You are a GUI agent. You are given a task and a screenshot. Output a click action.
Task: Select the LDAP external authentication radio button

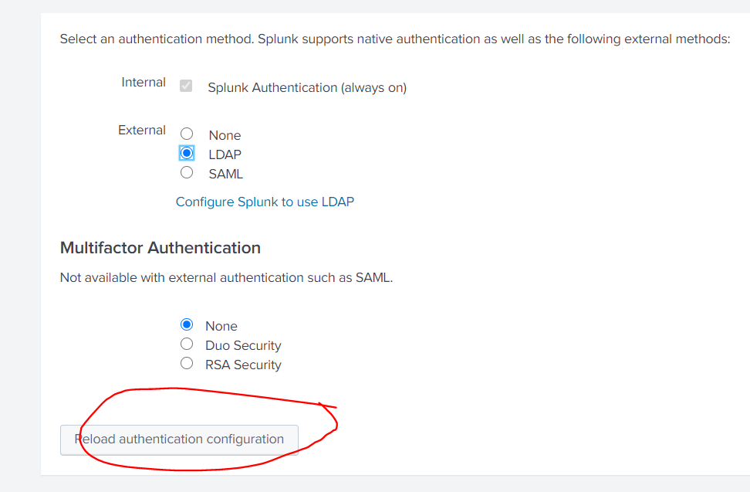tap(187, 152)
